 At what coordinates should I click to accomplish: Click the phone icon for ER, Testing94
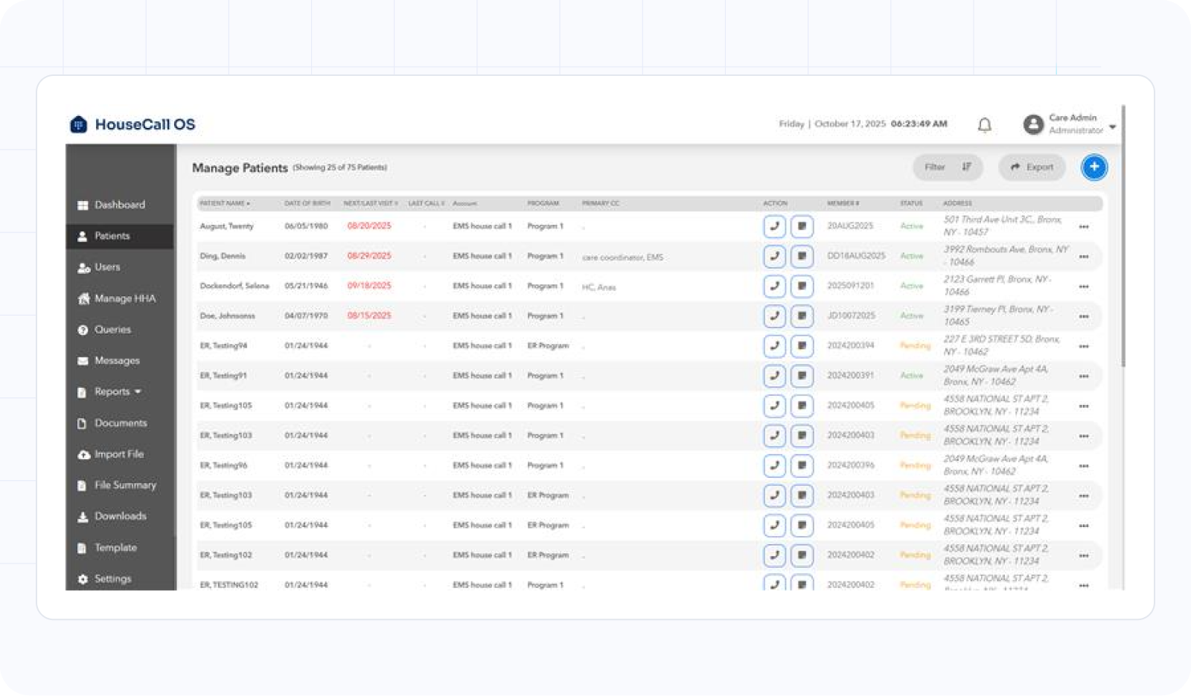click(775, 345)
